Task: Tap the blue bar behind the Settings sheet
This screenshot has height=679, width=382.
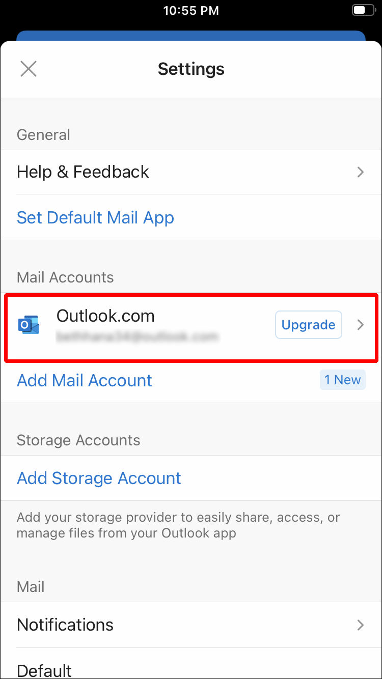Action: click(x=191, y=35)
